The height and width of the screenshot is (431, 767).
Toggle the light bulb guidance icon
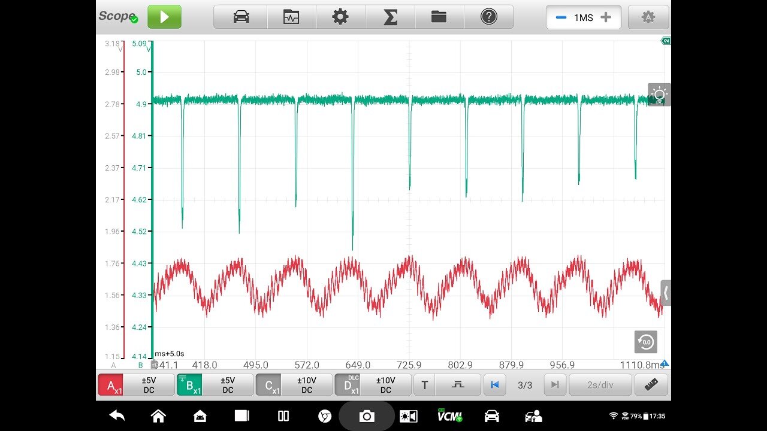point(659,95)
